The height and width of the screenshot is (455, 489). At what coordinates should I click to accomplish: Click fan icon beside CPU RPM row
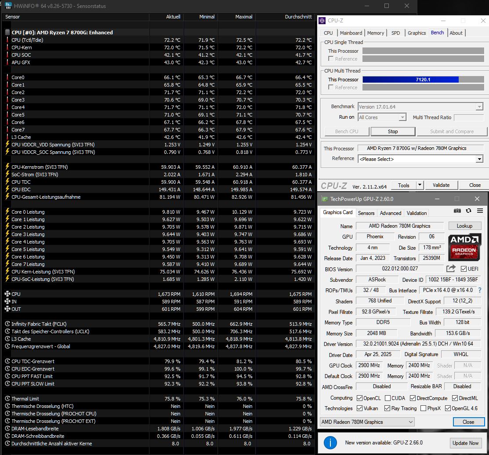(x=7, y=294)
